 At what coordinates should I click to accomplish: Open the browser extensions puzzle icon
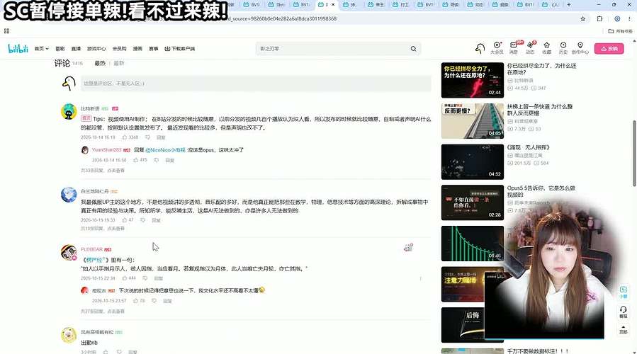tap(599, 18)
